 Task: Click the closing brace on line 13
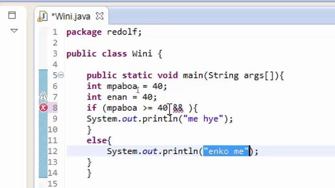tap(90, 162)
